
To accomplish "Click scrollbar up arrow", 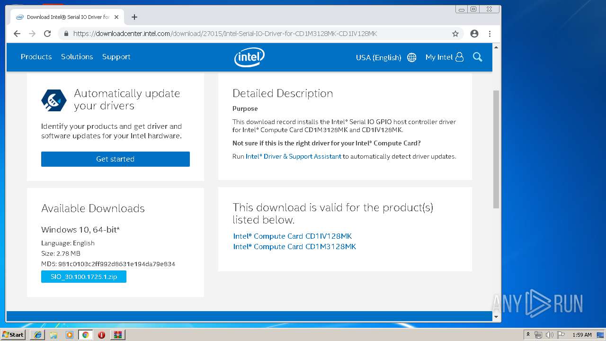I will click(x=496, y=47).
